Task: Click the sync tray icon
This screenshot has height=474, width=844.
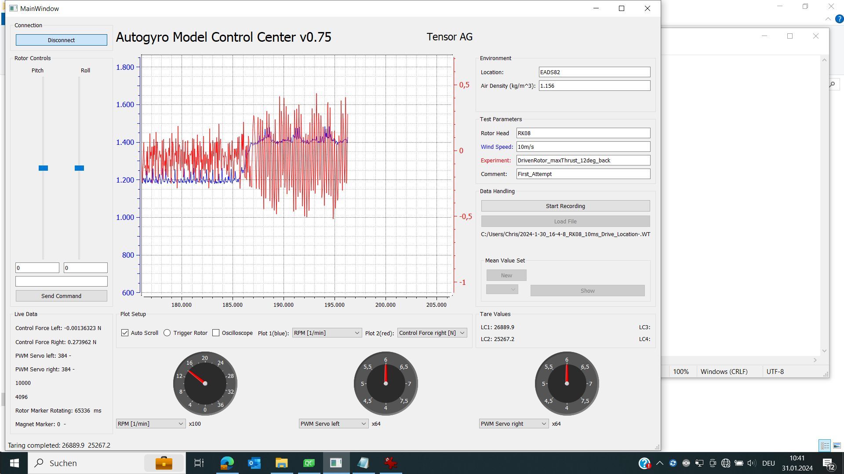Action: pos(673,463)
